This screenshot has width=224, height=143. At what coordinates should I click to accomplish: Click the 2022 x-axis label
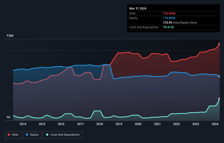[177, 124]
